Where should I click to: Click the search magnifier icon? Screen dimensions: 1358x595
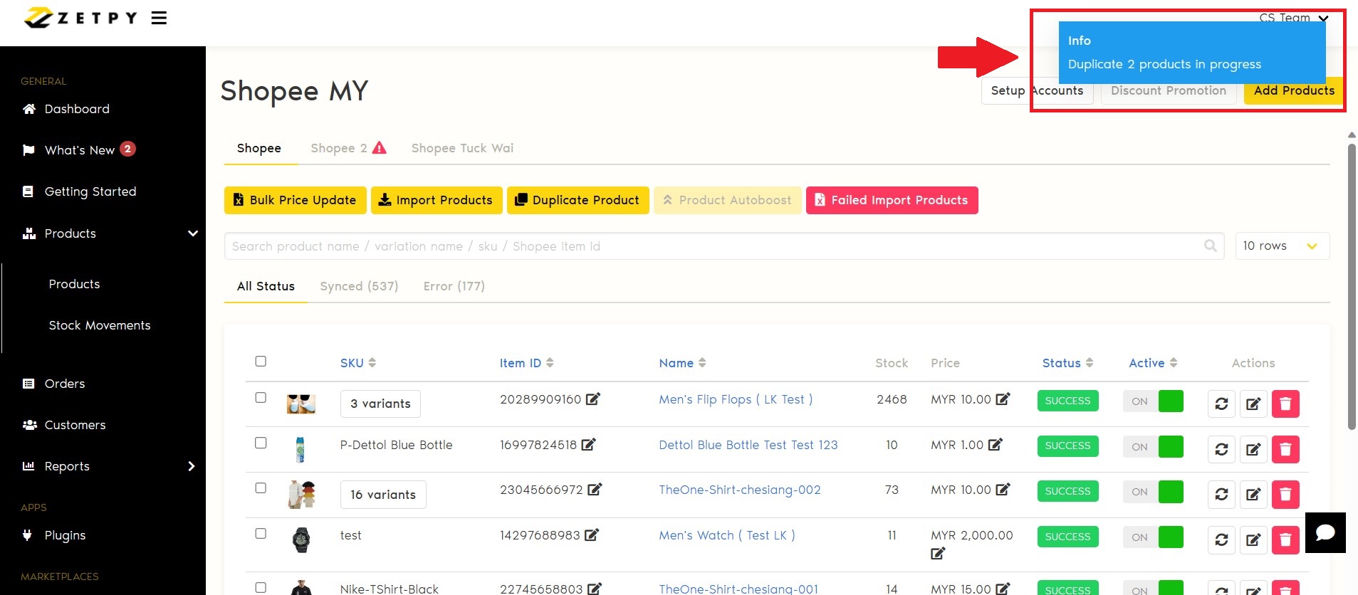point(1210,246)
